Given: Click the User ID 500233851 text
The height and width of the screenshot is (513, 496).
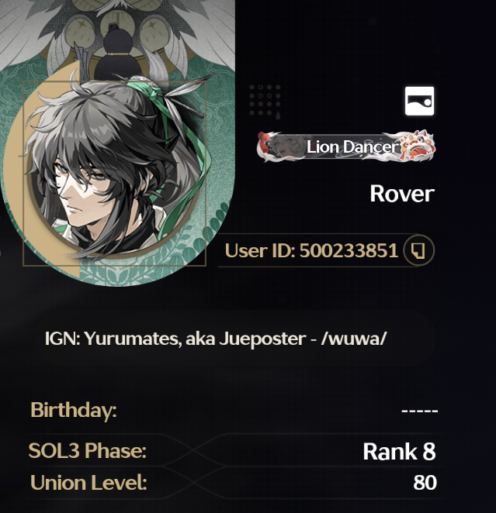Looking at the screenshot, I should 311,250.
